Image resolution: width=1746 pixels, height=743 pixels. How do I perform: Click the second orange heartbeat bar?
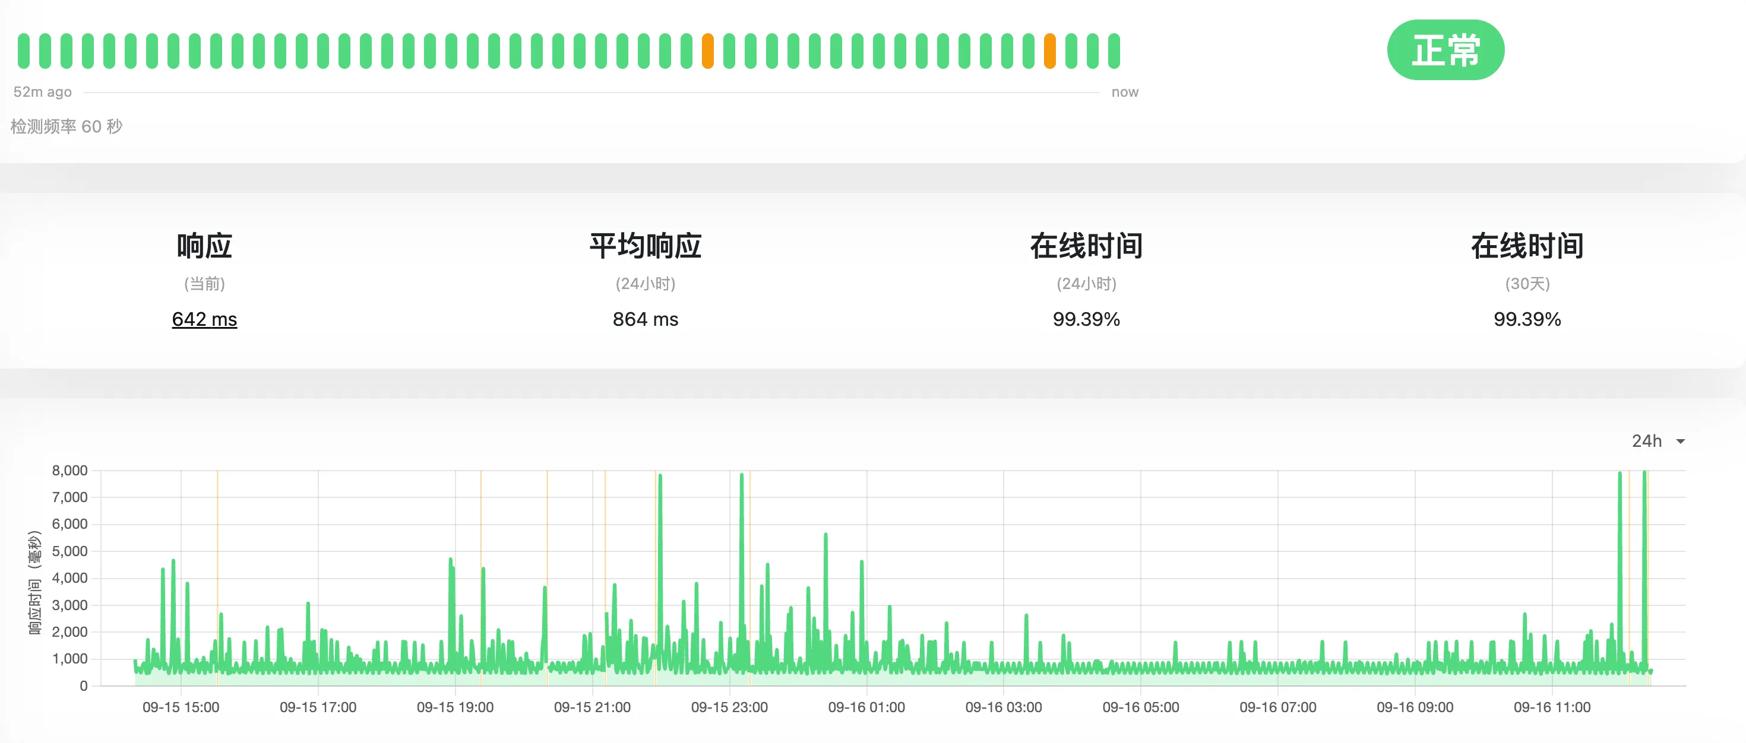coord(1049,51)
